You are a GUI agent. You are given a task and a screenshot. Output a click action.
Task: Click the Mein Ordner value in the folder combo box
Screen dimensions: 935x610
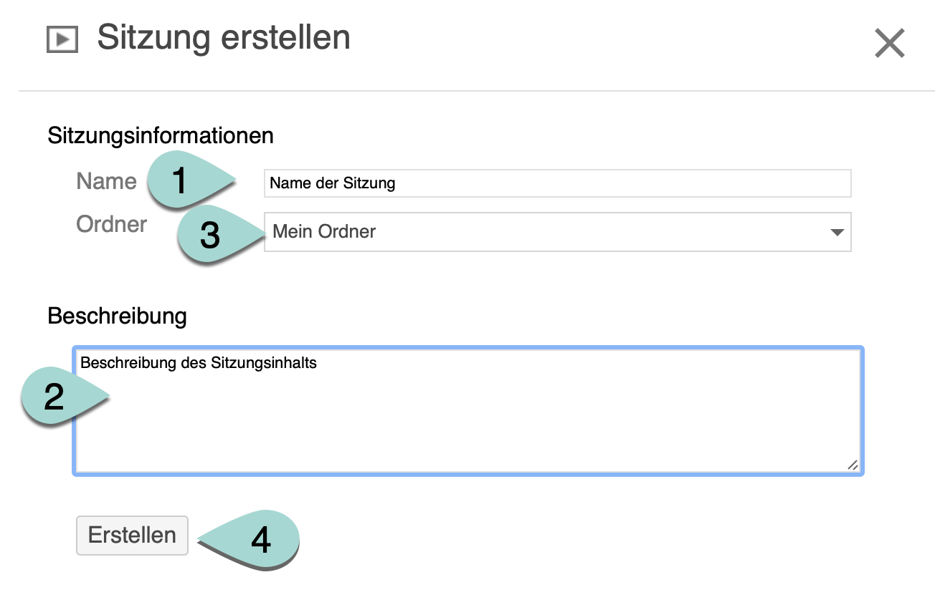point(324,232)
